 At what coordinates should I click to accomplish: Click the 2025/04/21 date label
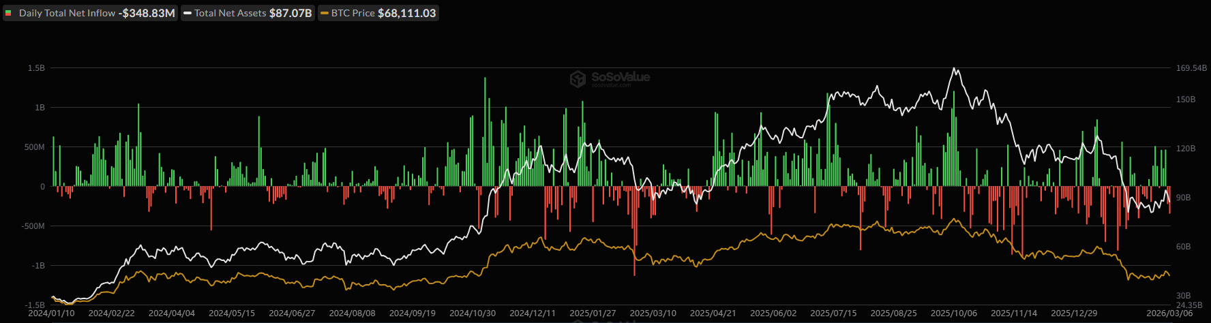click(713, 313)
